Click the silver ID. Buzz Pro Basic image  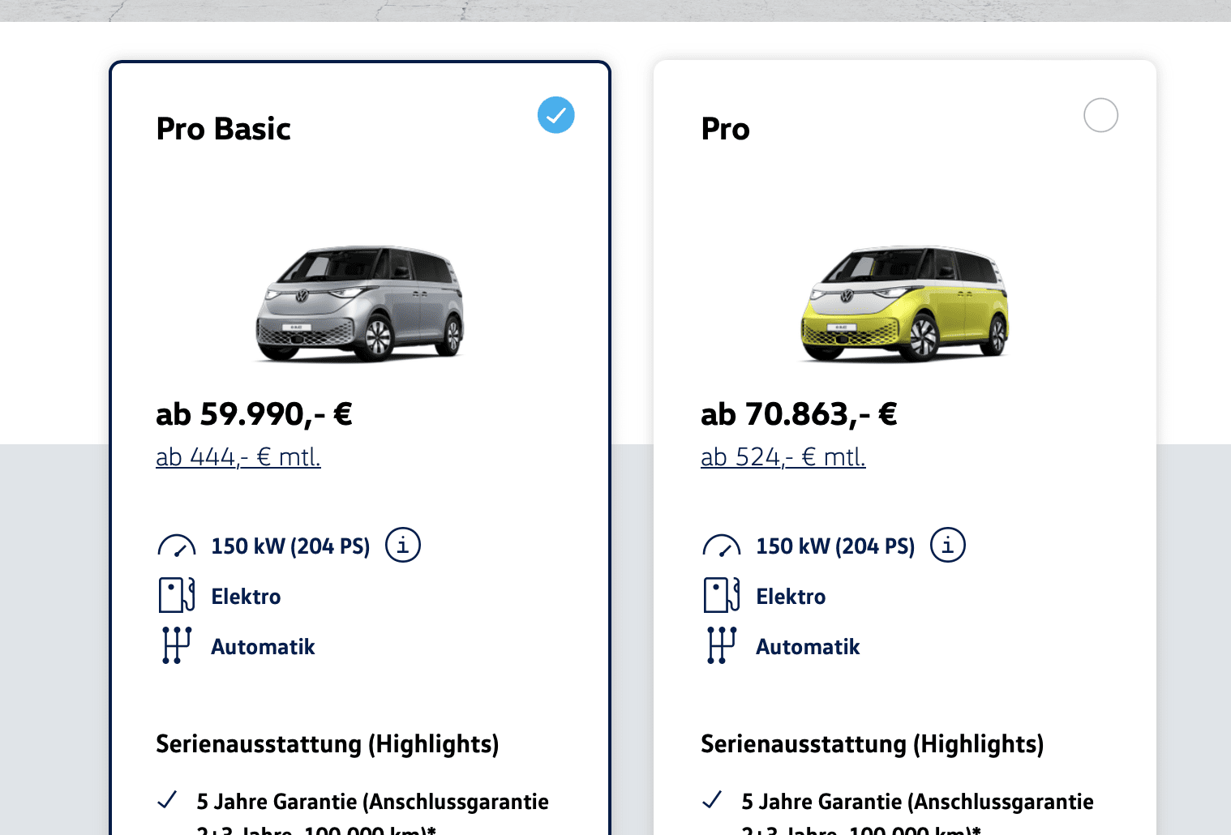[360, 303]
